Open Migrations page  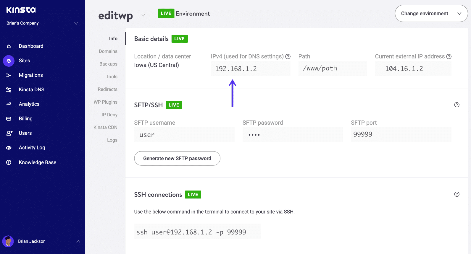pos(31,75)
